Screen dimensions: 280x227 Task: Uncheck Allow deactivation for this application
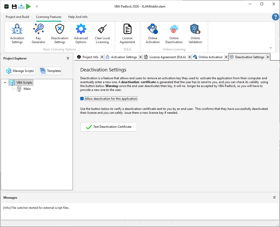pos(82,98)
